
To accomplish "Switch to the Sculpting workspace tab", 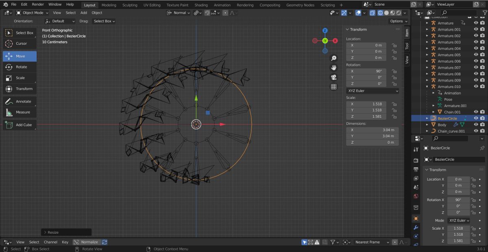I will tap(130, 5).
